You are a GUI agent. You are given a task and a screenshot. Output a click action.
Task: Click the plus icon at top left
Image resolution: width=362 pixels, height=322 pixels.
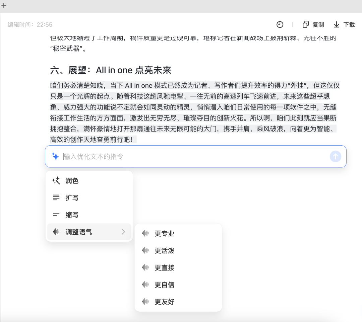[x=4, y=6]
